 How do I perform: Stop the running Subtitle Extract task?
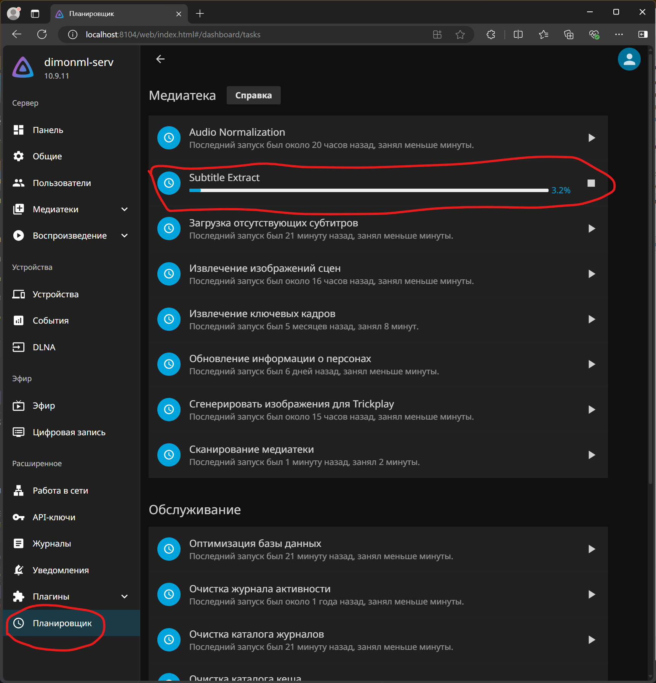591,183
